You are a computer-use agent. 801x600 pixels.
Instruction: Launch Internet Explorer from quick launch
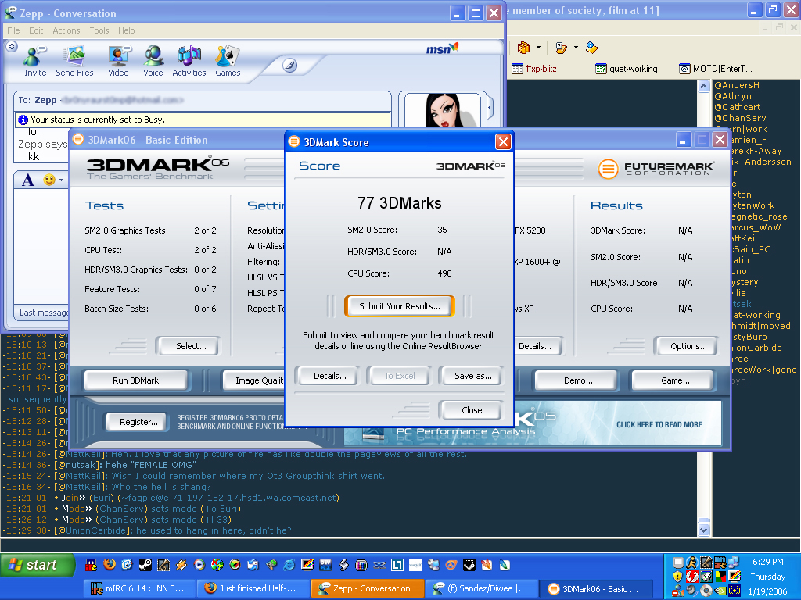(289, 565)
